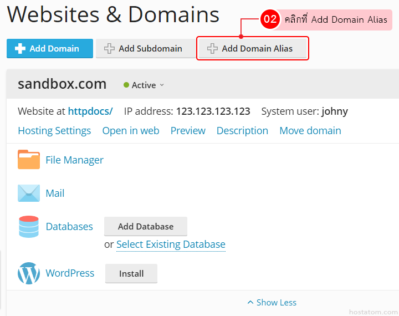This screenshot has width=399, height=316.
Task: Collapse the panel with Show Less
Action: coord(272,303)
